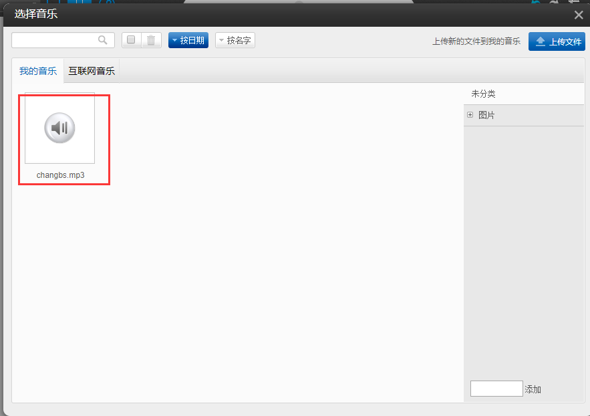The image size is (590, 416).
Task: Switch to the 互联网音乐 tab
Action: pos(92,71)
